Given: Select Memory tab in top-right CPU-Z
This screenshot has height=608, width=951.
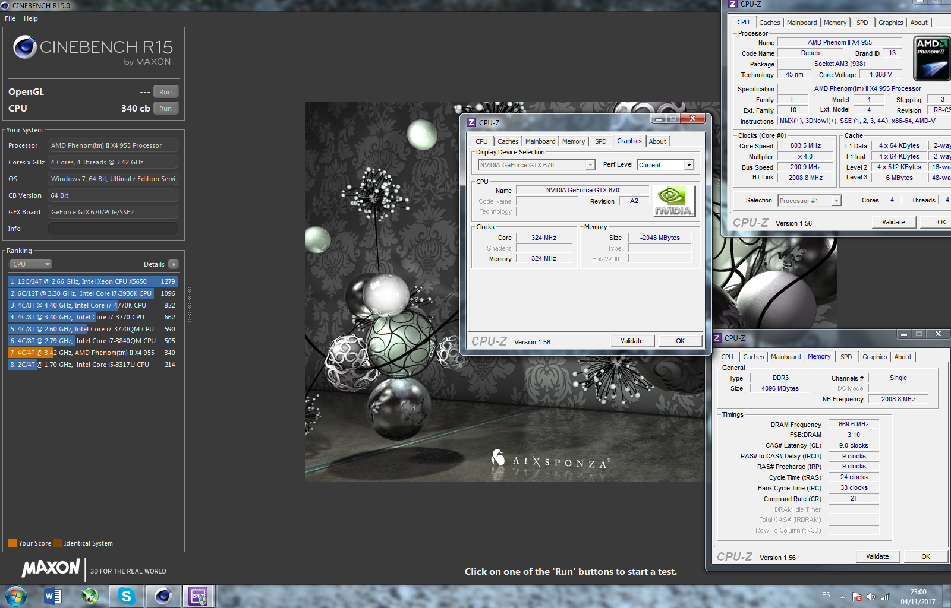Looking at the screenshot, I should click(835, 23).
